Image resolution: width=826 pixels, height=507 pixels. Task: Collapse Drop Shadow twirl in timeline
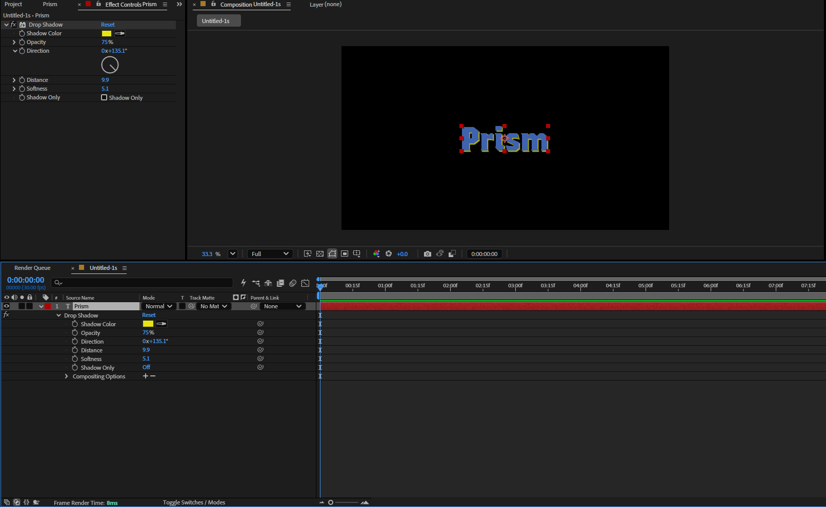pos(59,315)
